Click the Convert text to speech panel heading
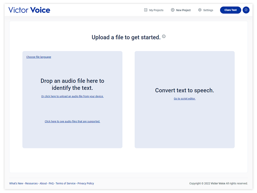Screen dimensions: 257x193 (184, 90)
